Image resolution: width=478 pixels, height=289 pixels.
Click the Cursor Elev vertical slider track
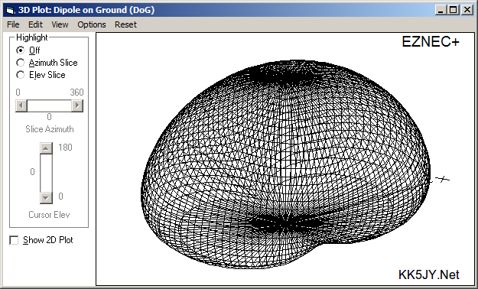pos(46,173)
